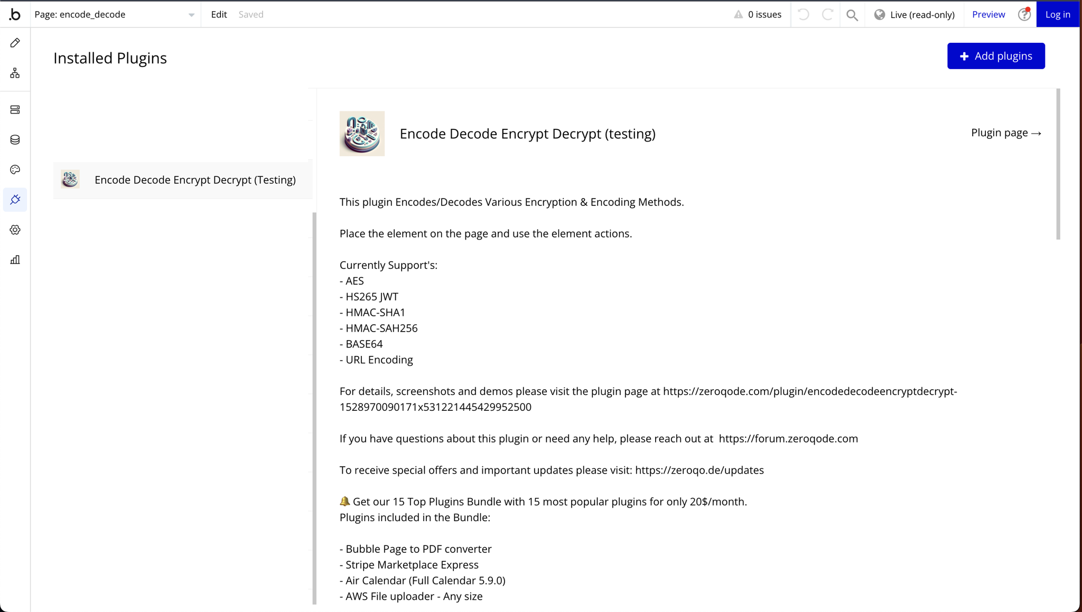Select the Plugins tab plug icon
1082x612 pixels.
[x=15, y=200]
